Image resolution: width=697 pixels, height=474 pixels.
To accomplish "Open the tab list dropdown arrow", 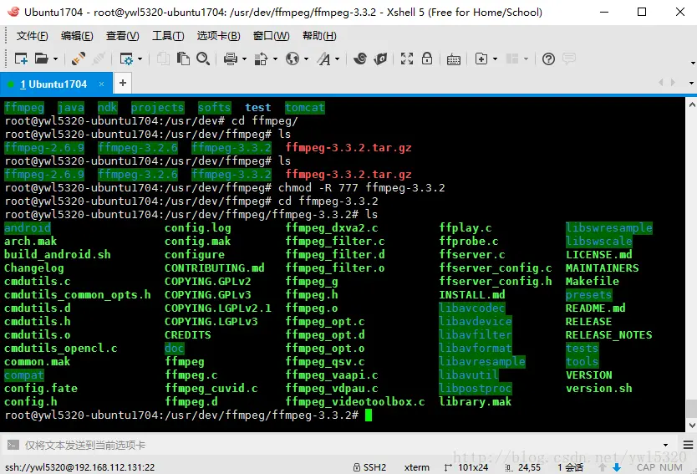I will pos(691,83).
